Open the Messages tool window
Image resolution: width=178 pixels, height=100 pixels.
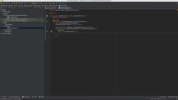pos(26,97)
